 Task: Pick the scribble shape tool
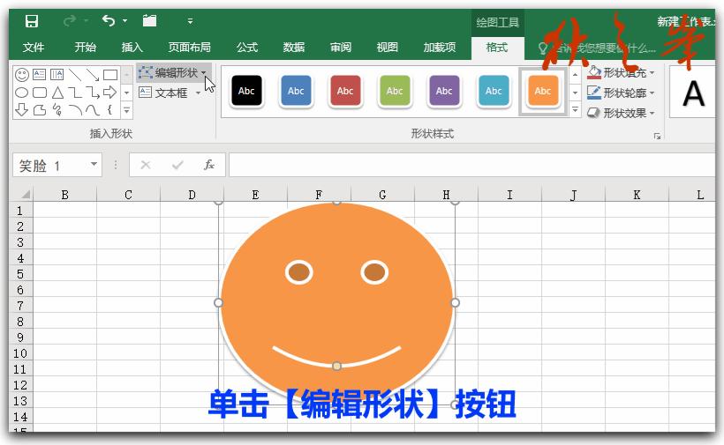tap(57, 109)
